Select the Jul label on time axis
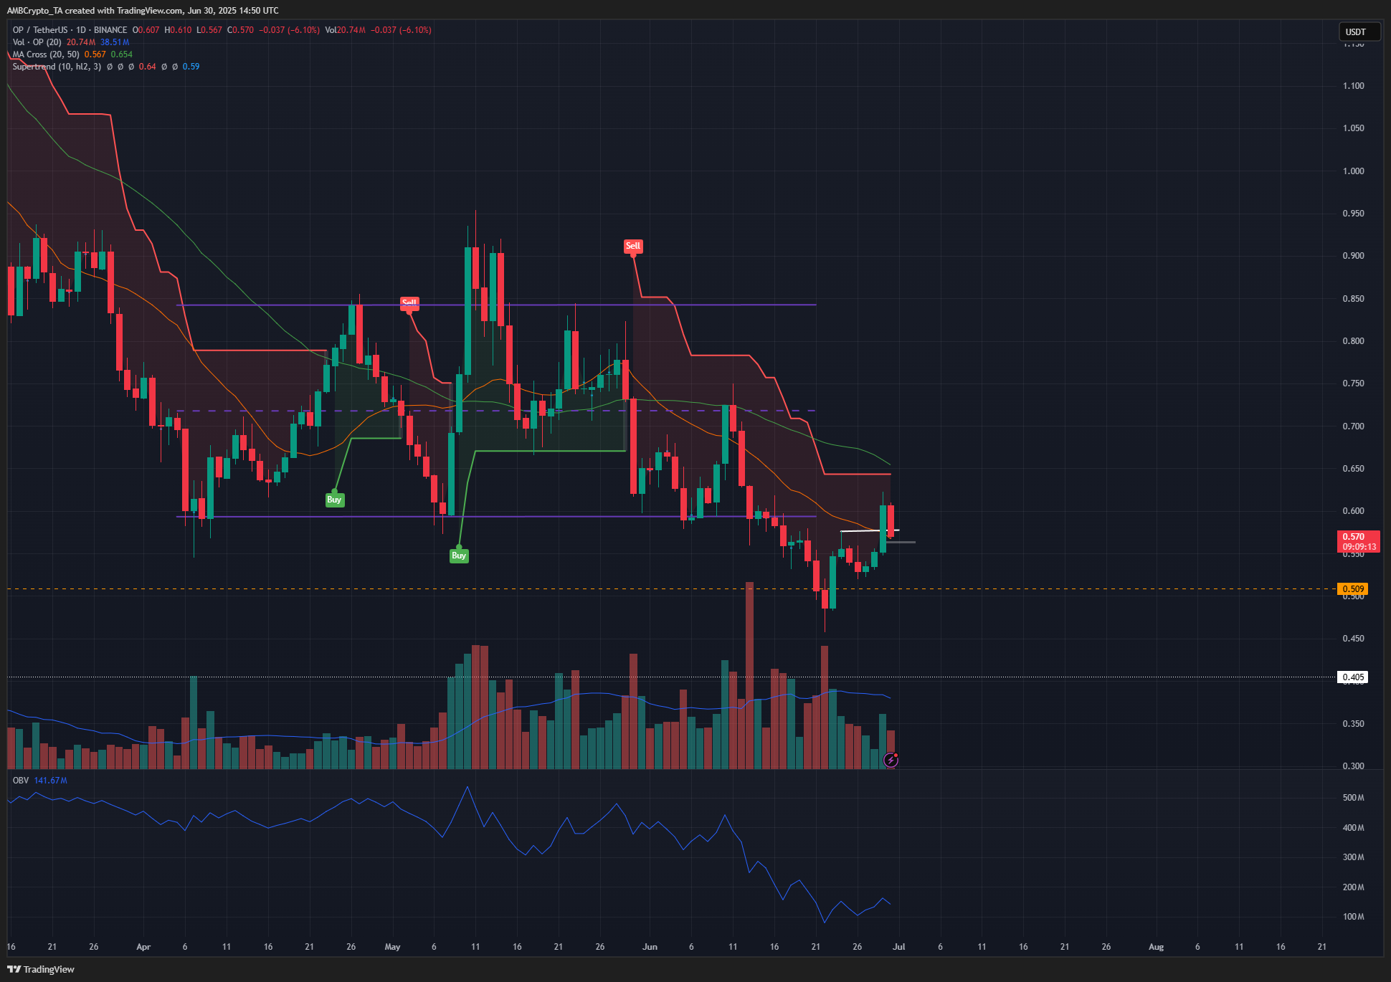 point(898,947)
